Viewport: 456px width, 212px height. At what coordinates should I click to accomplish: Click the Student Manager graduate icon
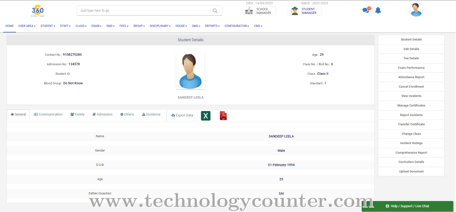pyautogui.click(x=295, y=11)
